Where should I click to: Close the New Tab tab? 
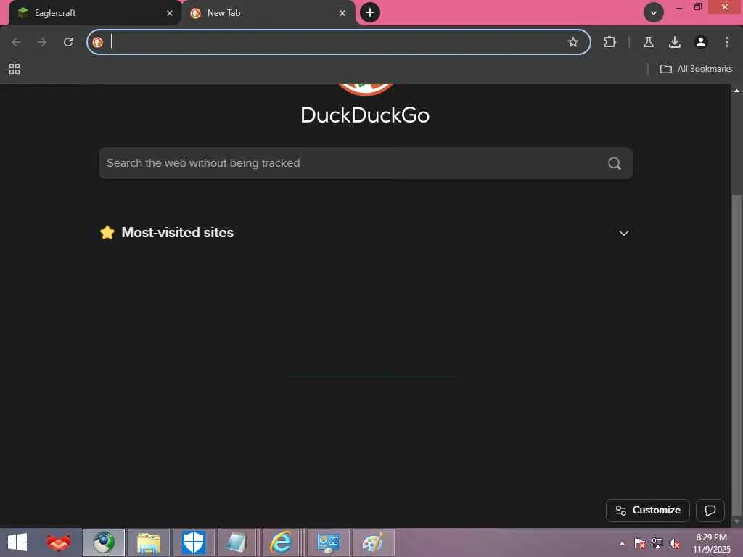pos(342,13)
